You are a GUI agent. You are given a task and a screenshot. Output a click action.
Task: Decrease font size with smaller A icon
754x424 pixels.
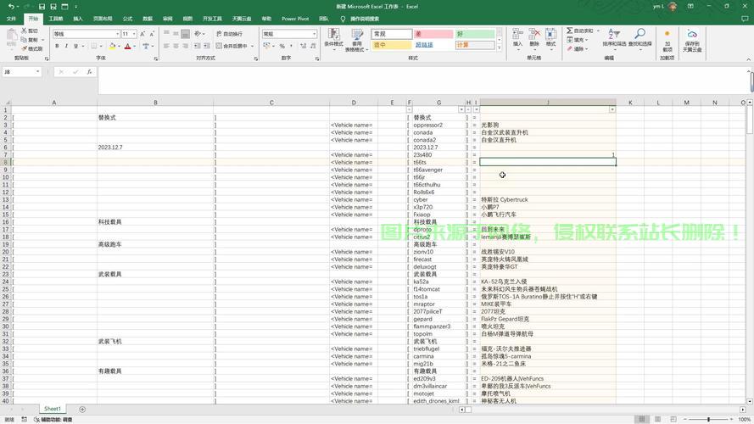(x=152, y=34)
